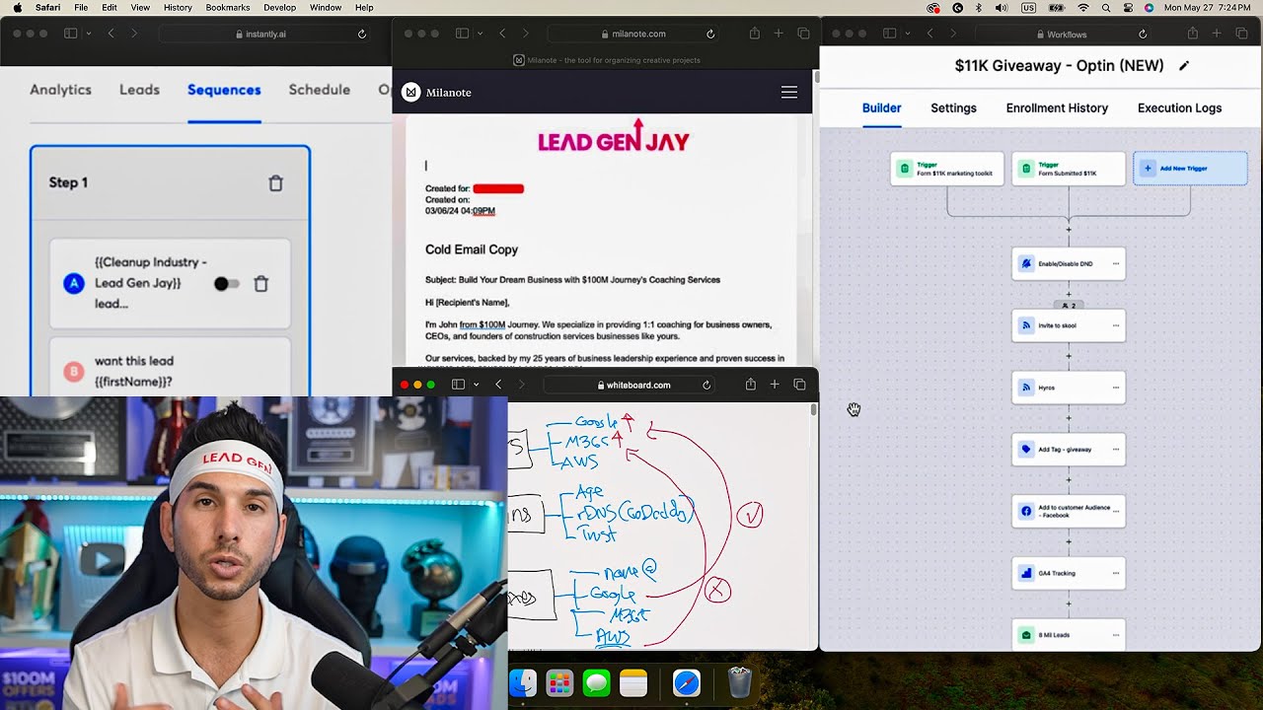Screen dimensions: 1263x710
Task: Reload the whiteboard.com page
Action: (x=706, y=385)
